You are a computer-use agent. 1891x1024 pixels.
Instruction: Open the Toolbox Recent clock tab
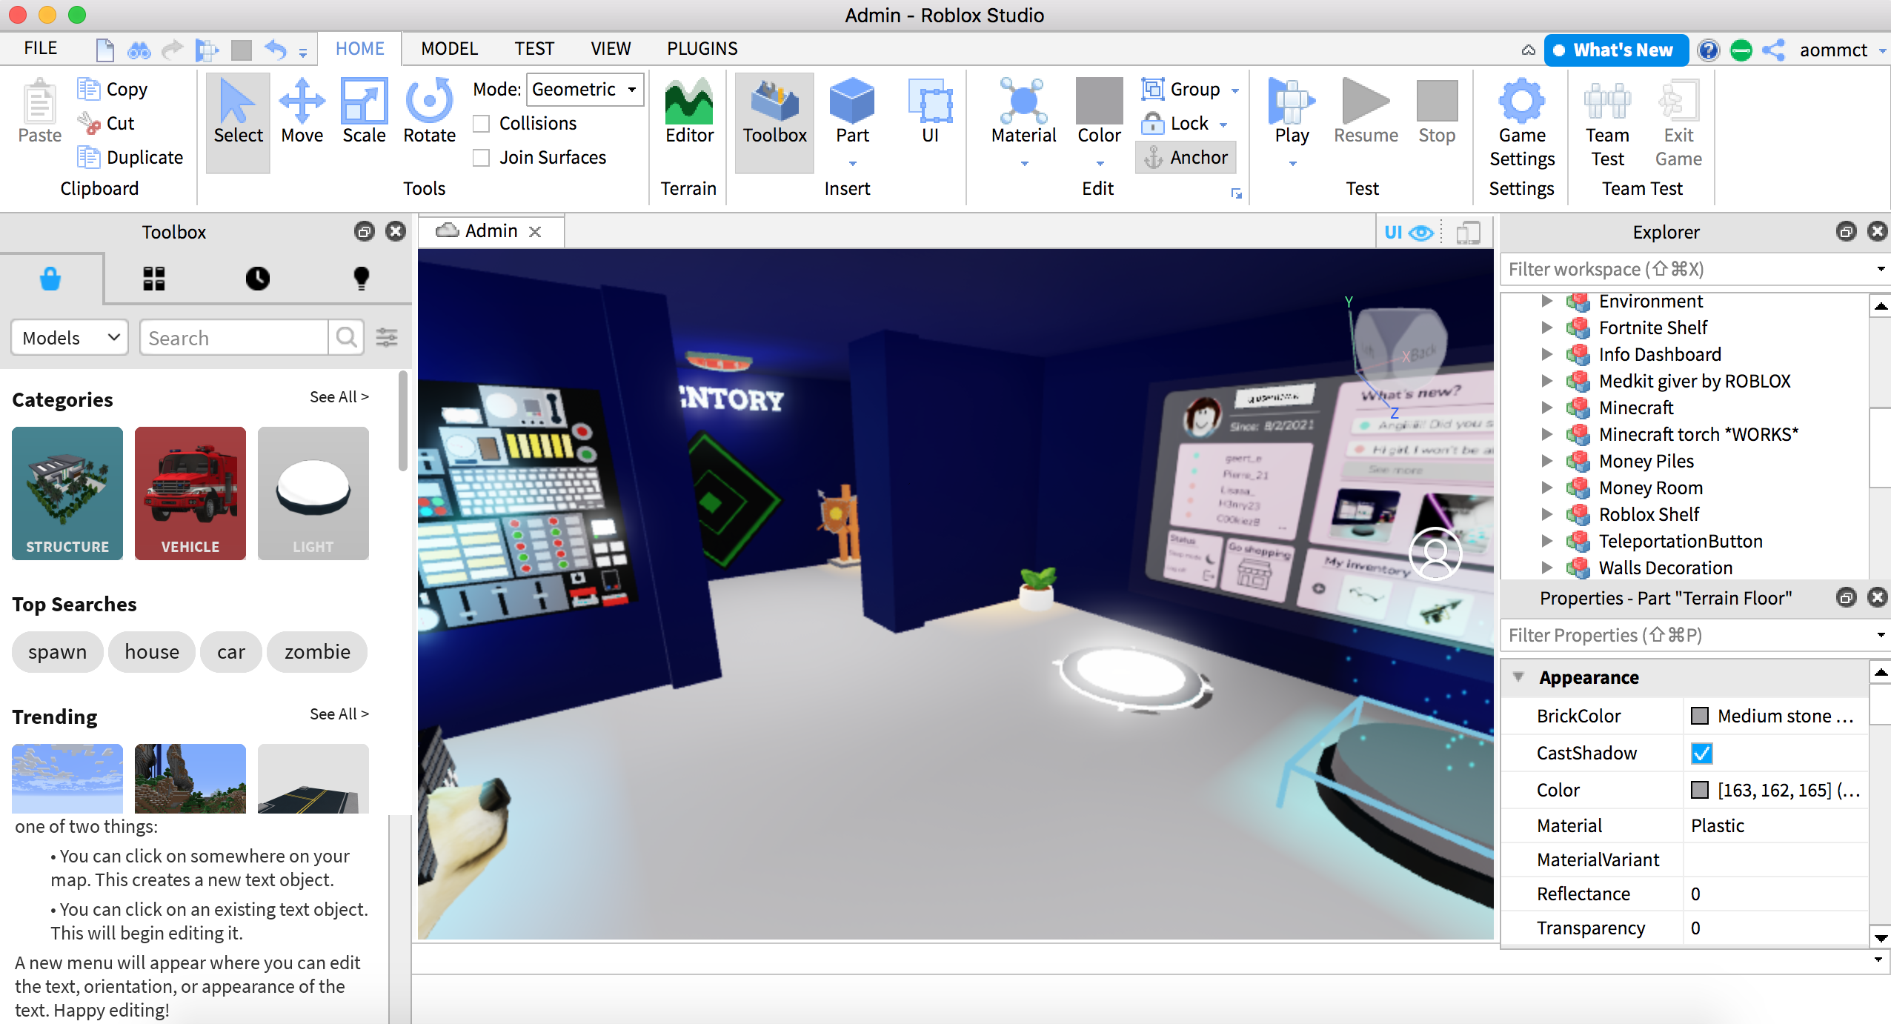point(257,279)
